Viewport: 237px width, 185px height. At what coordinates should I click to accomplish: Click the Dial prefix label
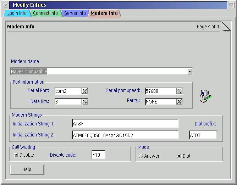click(x=205, y=124)
